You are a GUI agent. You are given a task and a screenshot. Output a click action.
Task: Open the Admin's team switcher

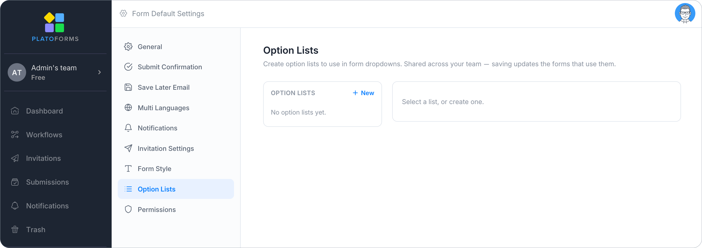pyautogui.click(x=55, y=72)
